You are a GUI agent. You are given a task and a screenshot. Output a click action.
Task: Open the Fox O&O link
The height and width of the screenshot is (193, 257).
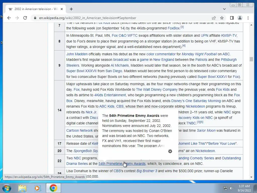[x=119, y=35]
